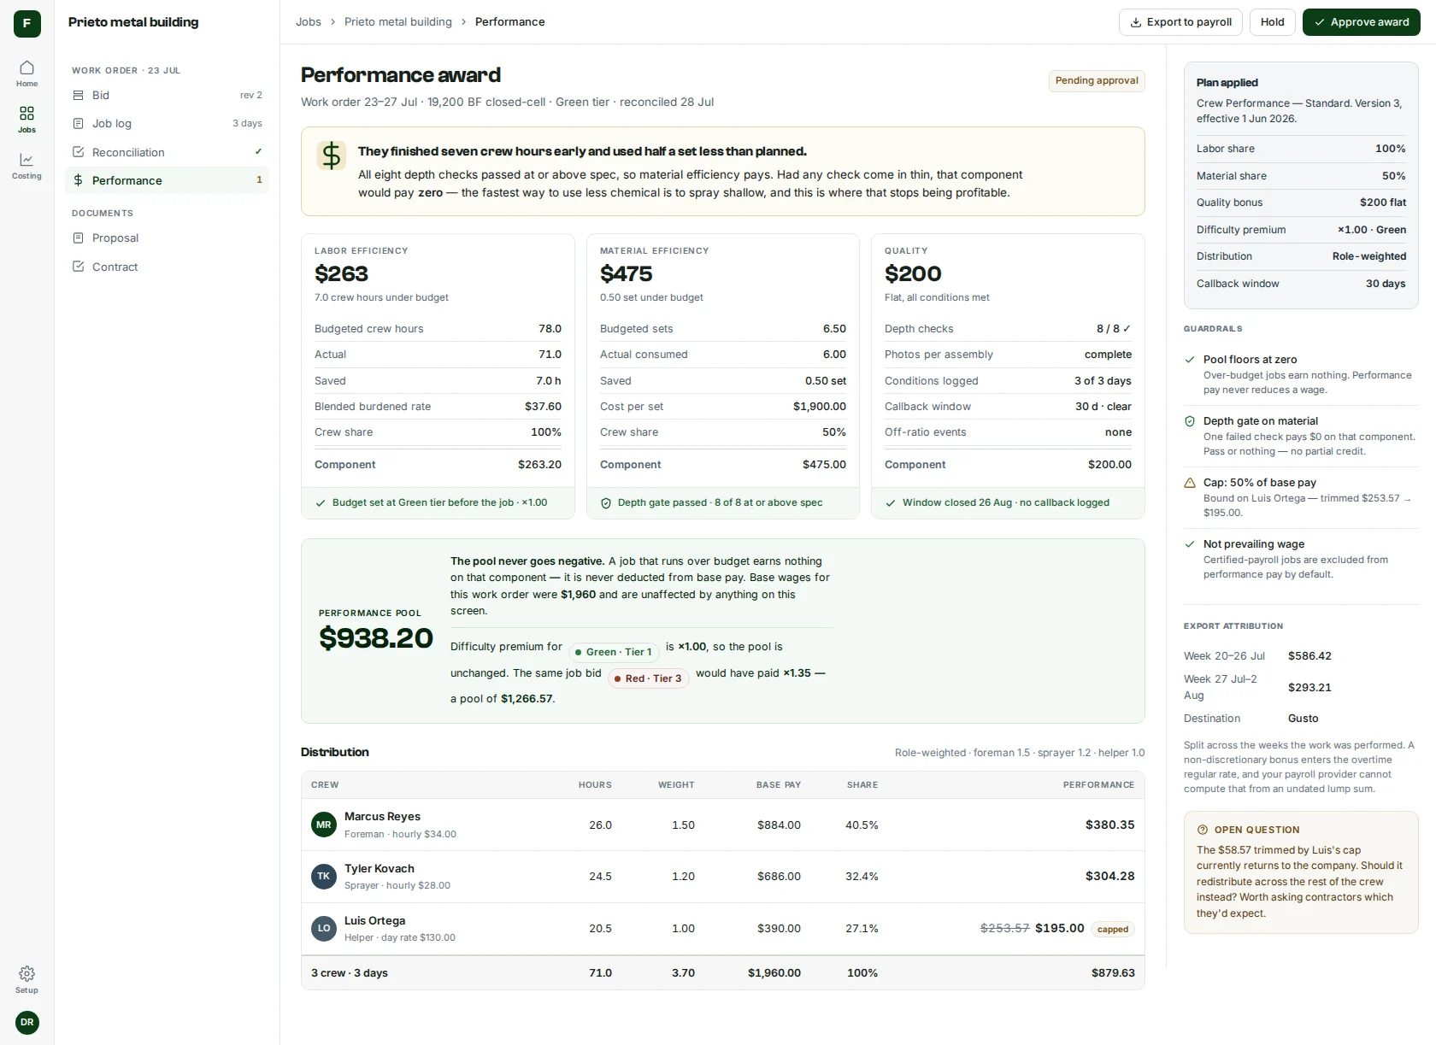Viewport: 1436px width, 1045px height.
Task: Click Callback window 30 days value
Action: [1386, 284]
